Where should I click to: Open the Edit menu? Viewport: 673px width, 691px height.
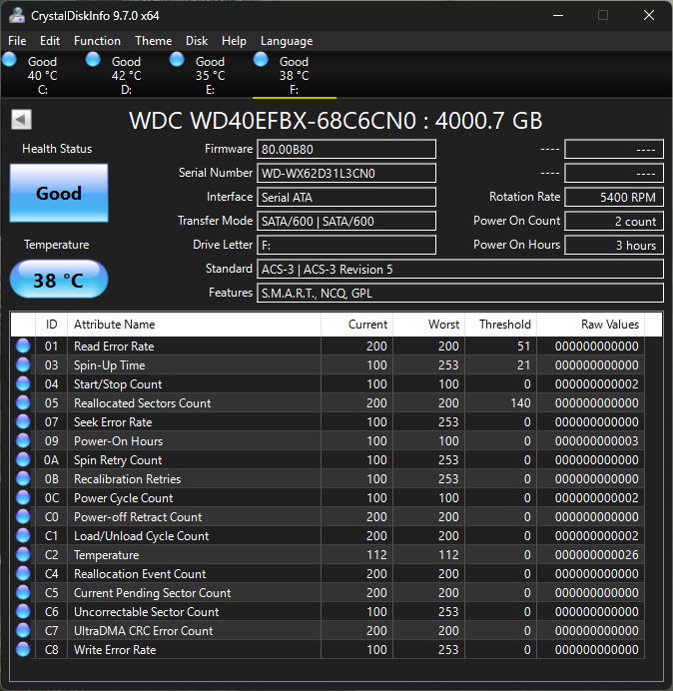49,41
